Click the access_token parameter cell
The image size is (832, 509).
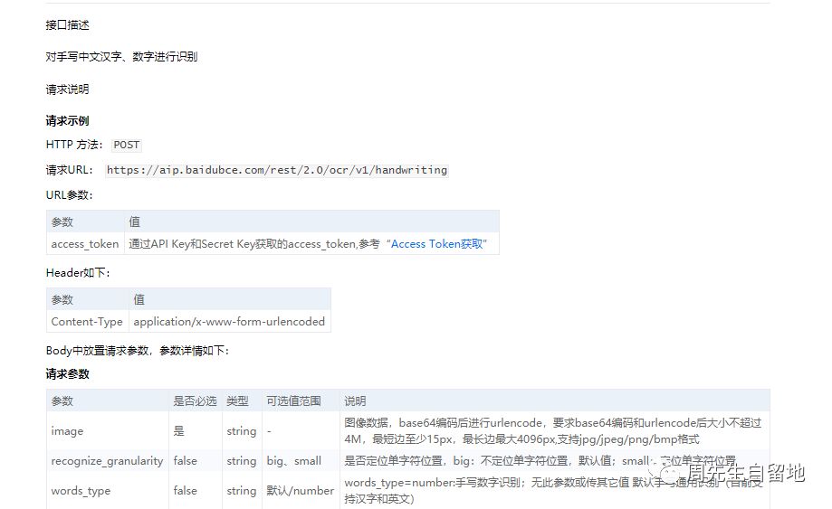(85, 244)
